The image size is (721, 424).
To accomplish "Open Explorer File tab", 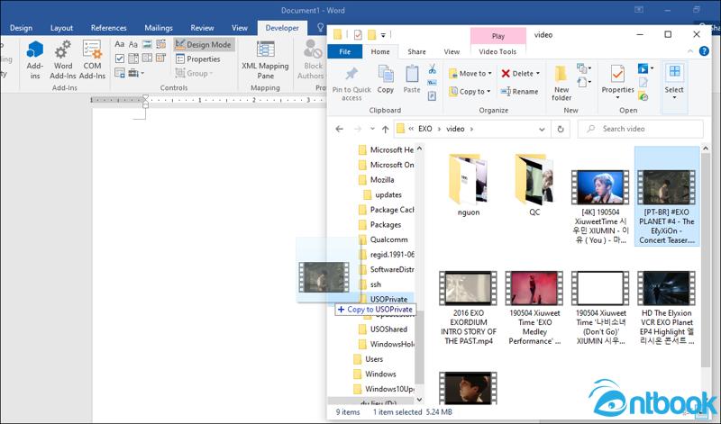I will pos(345,51).
